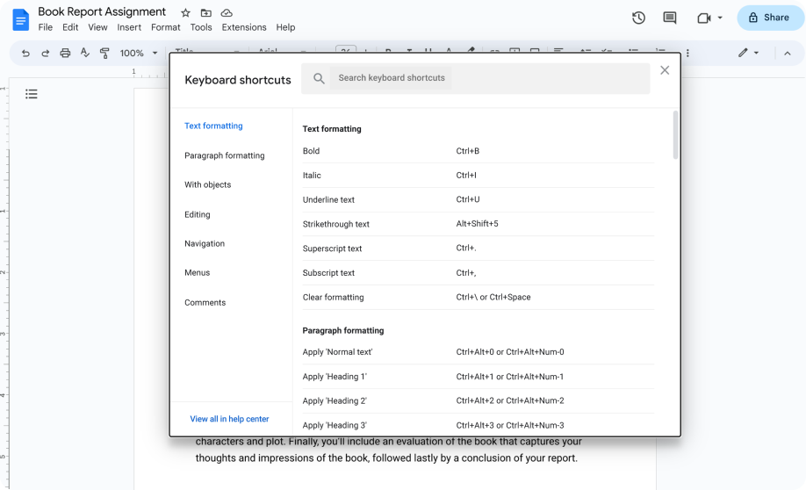Click the Share button

[767, 18]
